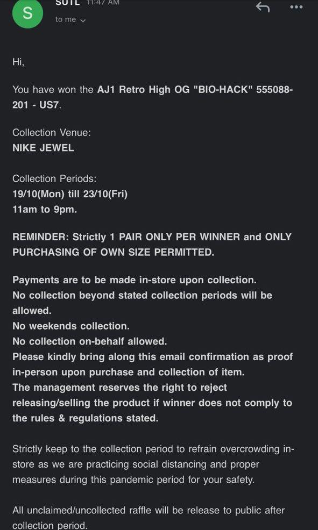Click the 'Collection Periods:' label
Screen dimensions: 318x530
(x=54, y=178)
